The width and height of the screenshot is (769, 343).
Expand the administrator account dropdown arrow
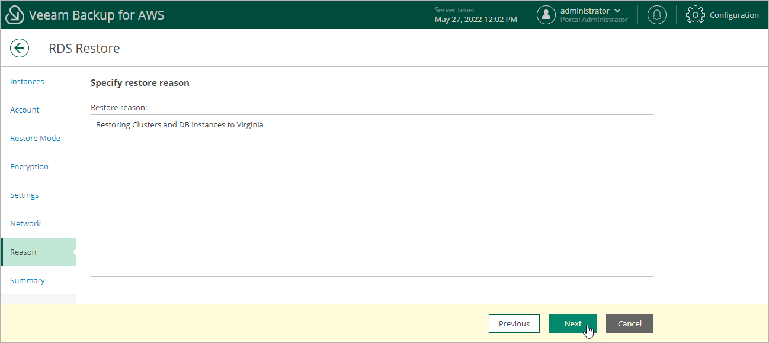point(618,11)
